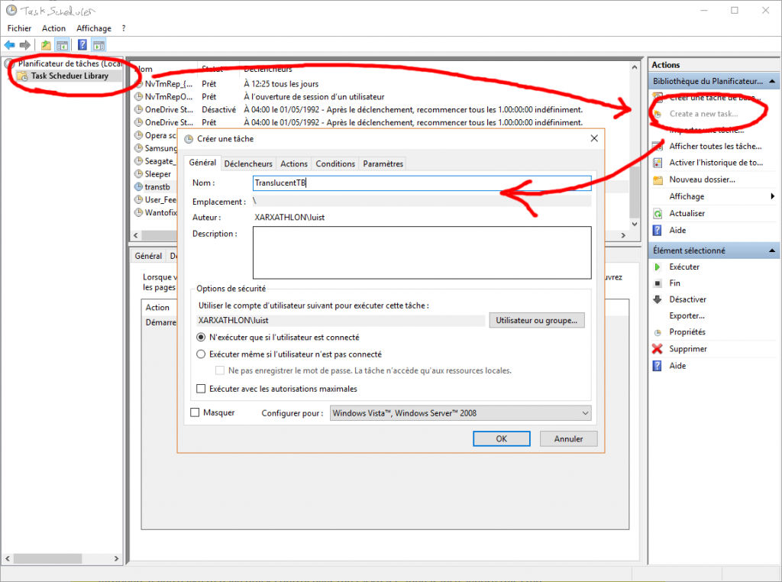The image size is (782, 582).
Task: Click the Nom input field
Action: [422, 183]
